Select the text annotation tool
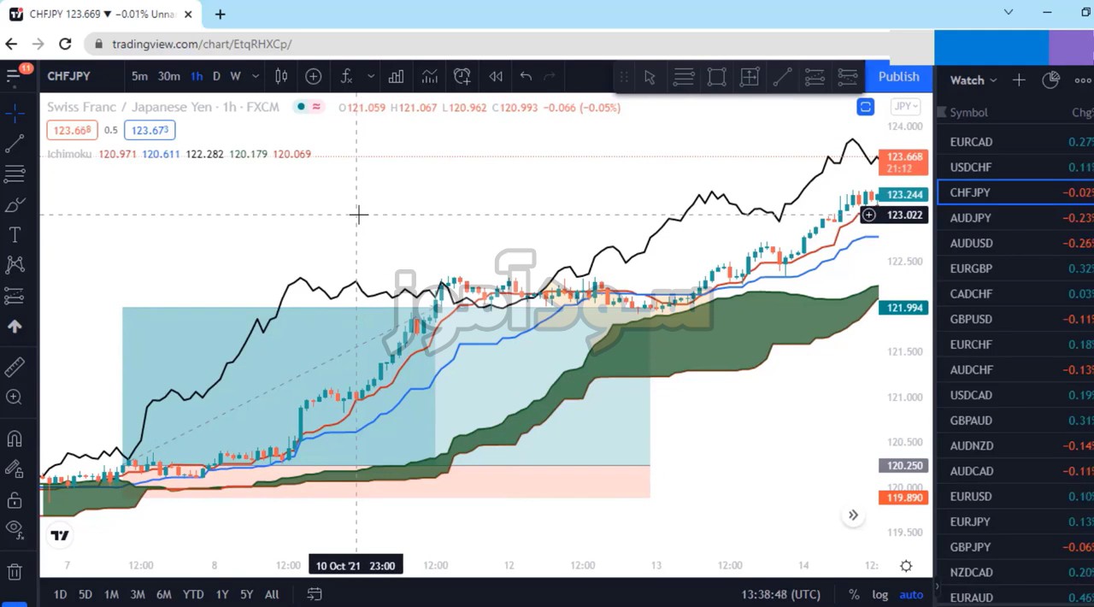This screenshot has width=1094, height=607. click(15, 235)
